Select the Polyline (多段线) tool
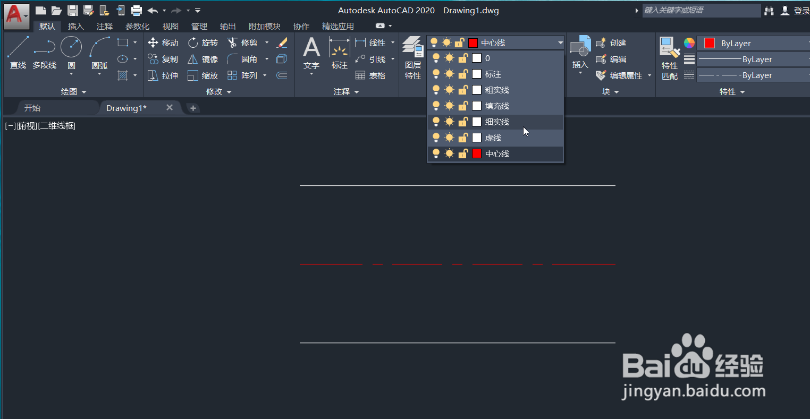Screen dimensions: 810x419 tap(44, 53)
